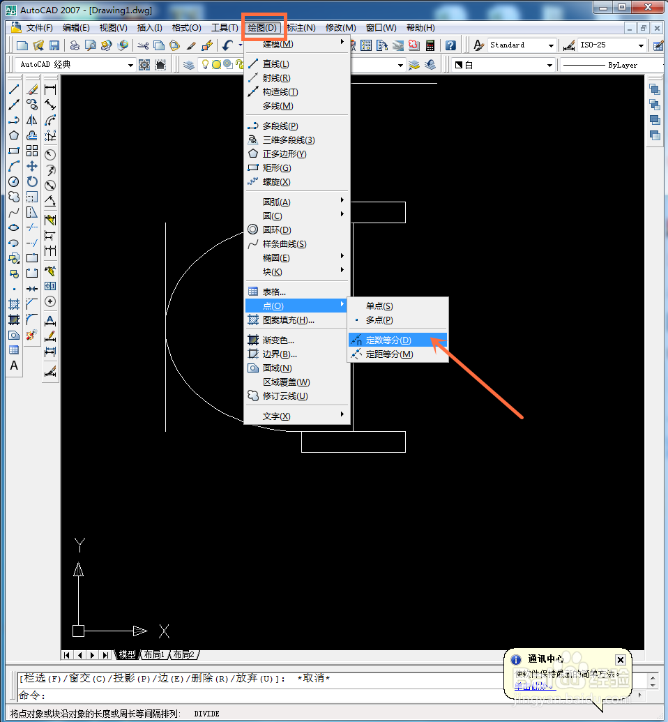This screenshot has height=722, width=668.
Task: Choose 图案填充(H)... menu entry
Action: pyautogui.click(x=296, y=320)
